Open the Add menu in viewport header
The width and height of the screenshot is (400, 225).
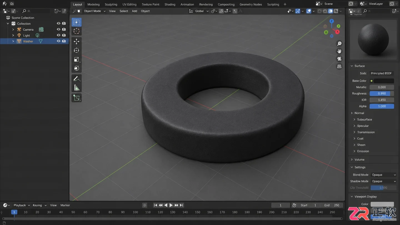pos(134,11)
